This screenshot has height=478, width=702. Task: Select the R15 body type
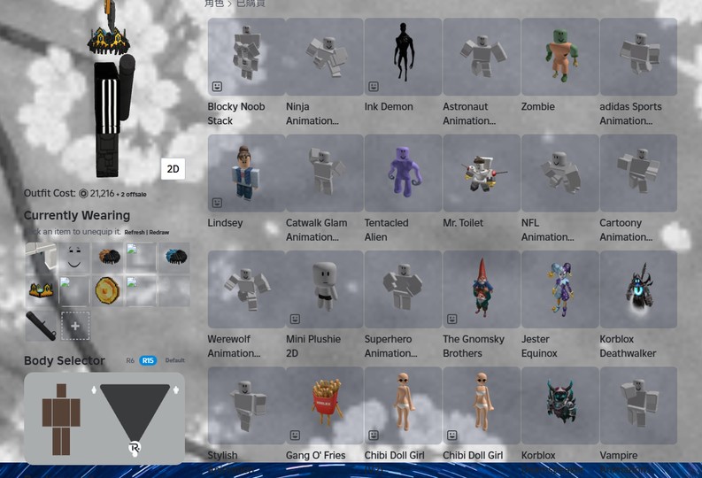[149, 360]
